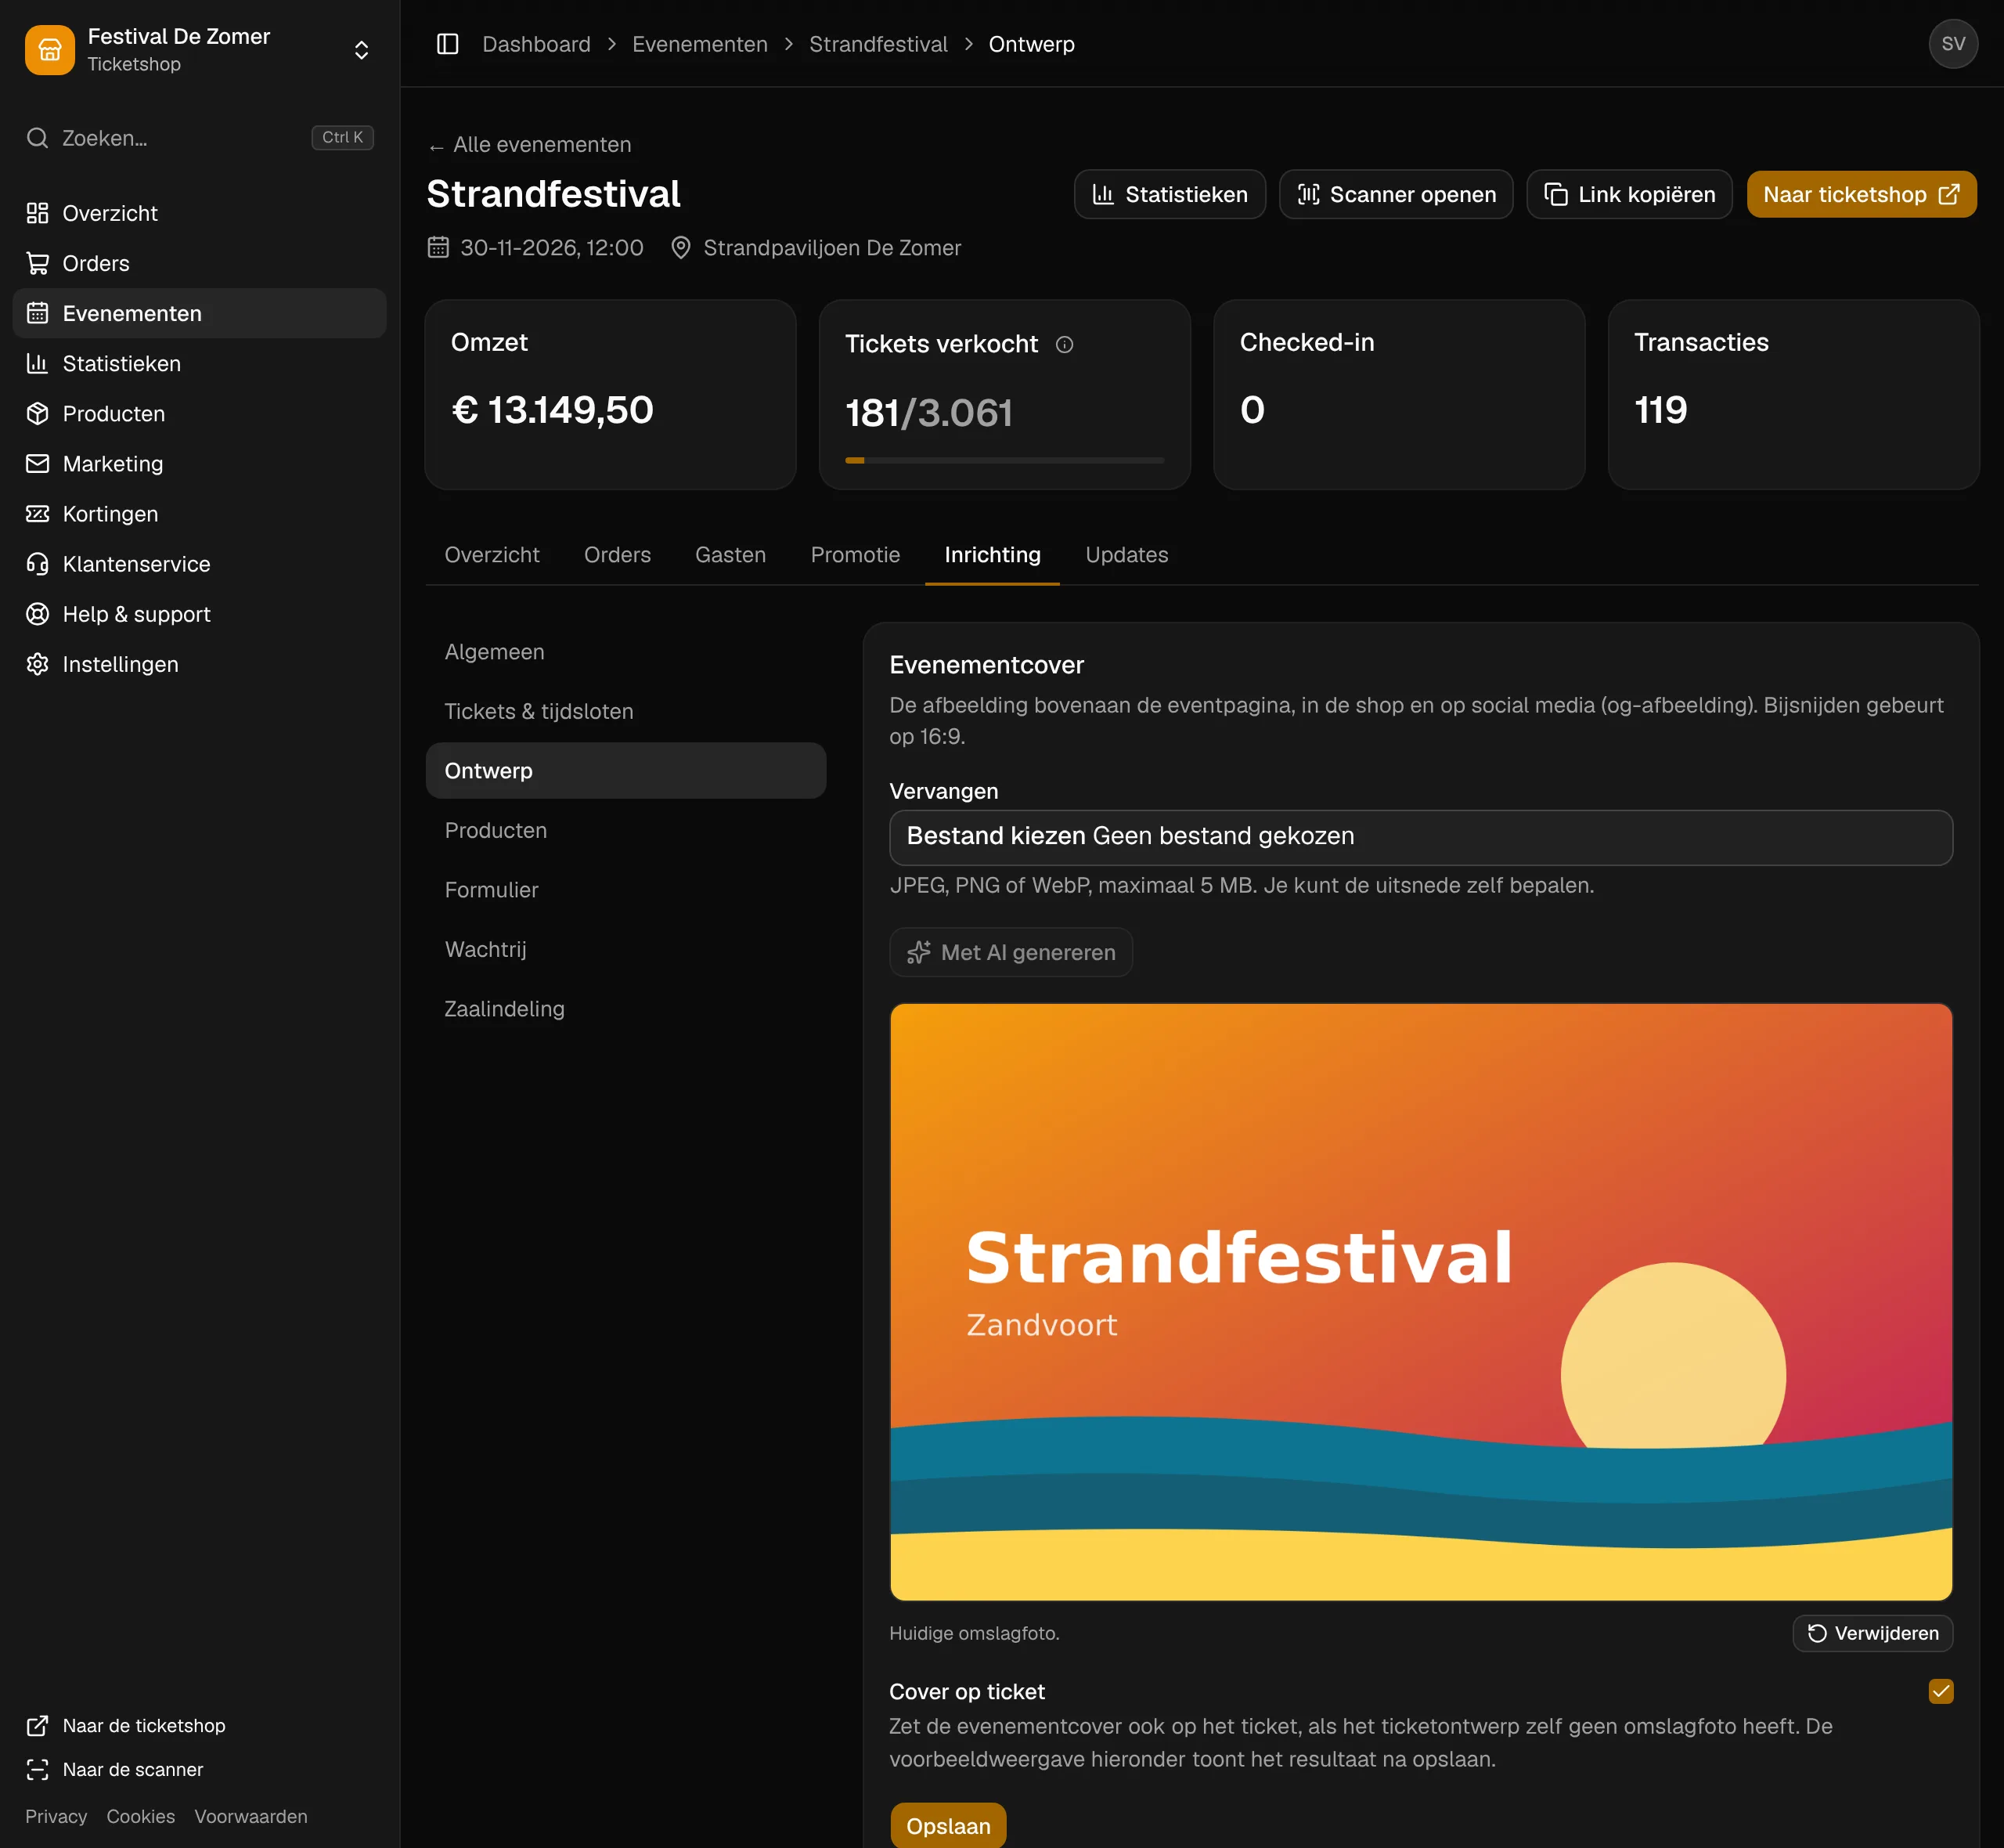Click the Opslaan button
This screenshot has width=2004, height=1848.
(947, 1825)
